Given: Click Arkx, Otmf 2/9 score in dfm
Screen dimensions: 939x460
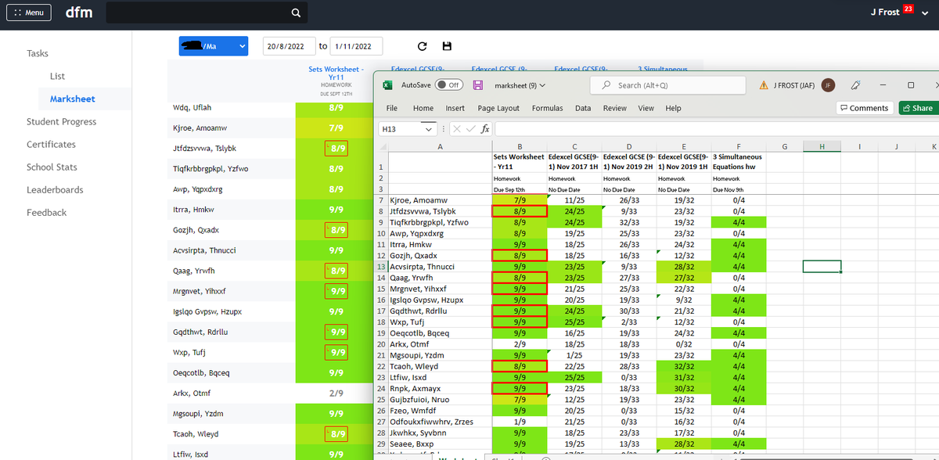Looking at the screenshot, I should [x=336, y=393].
